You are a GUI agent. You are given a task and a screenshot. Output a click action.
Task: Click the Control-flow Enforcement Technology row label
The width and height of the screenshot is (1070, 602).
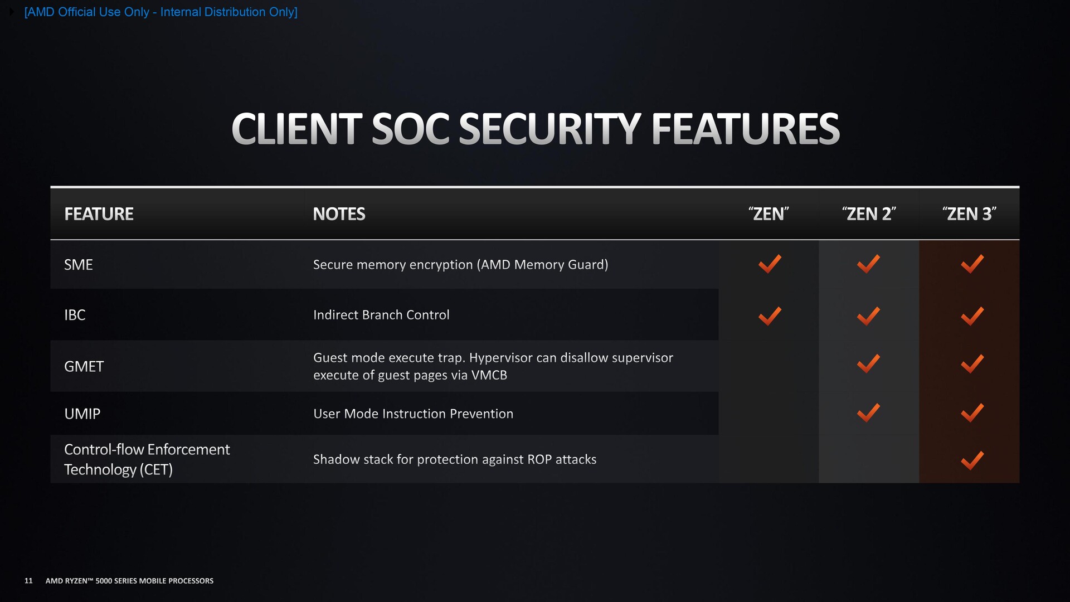pos(147,459)
